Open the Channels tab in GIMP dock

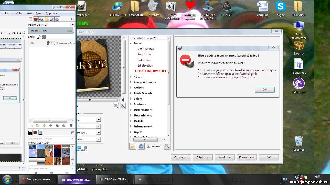(x=36, y=19)
